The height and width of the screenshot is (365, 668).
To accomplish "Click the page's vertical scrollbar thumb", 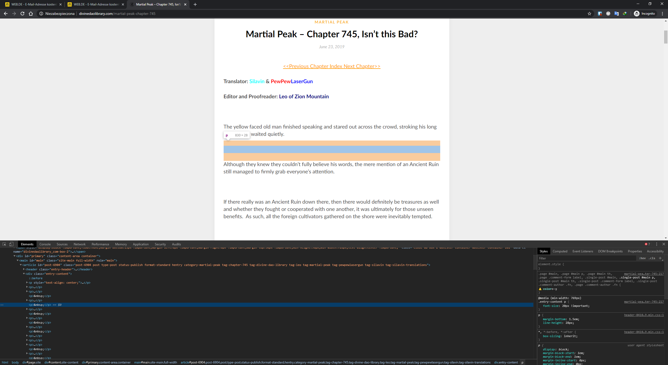I will (x=665, y=37).
